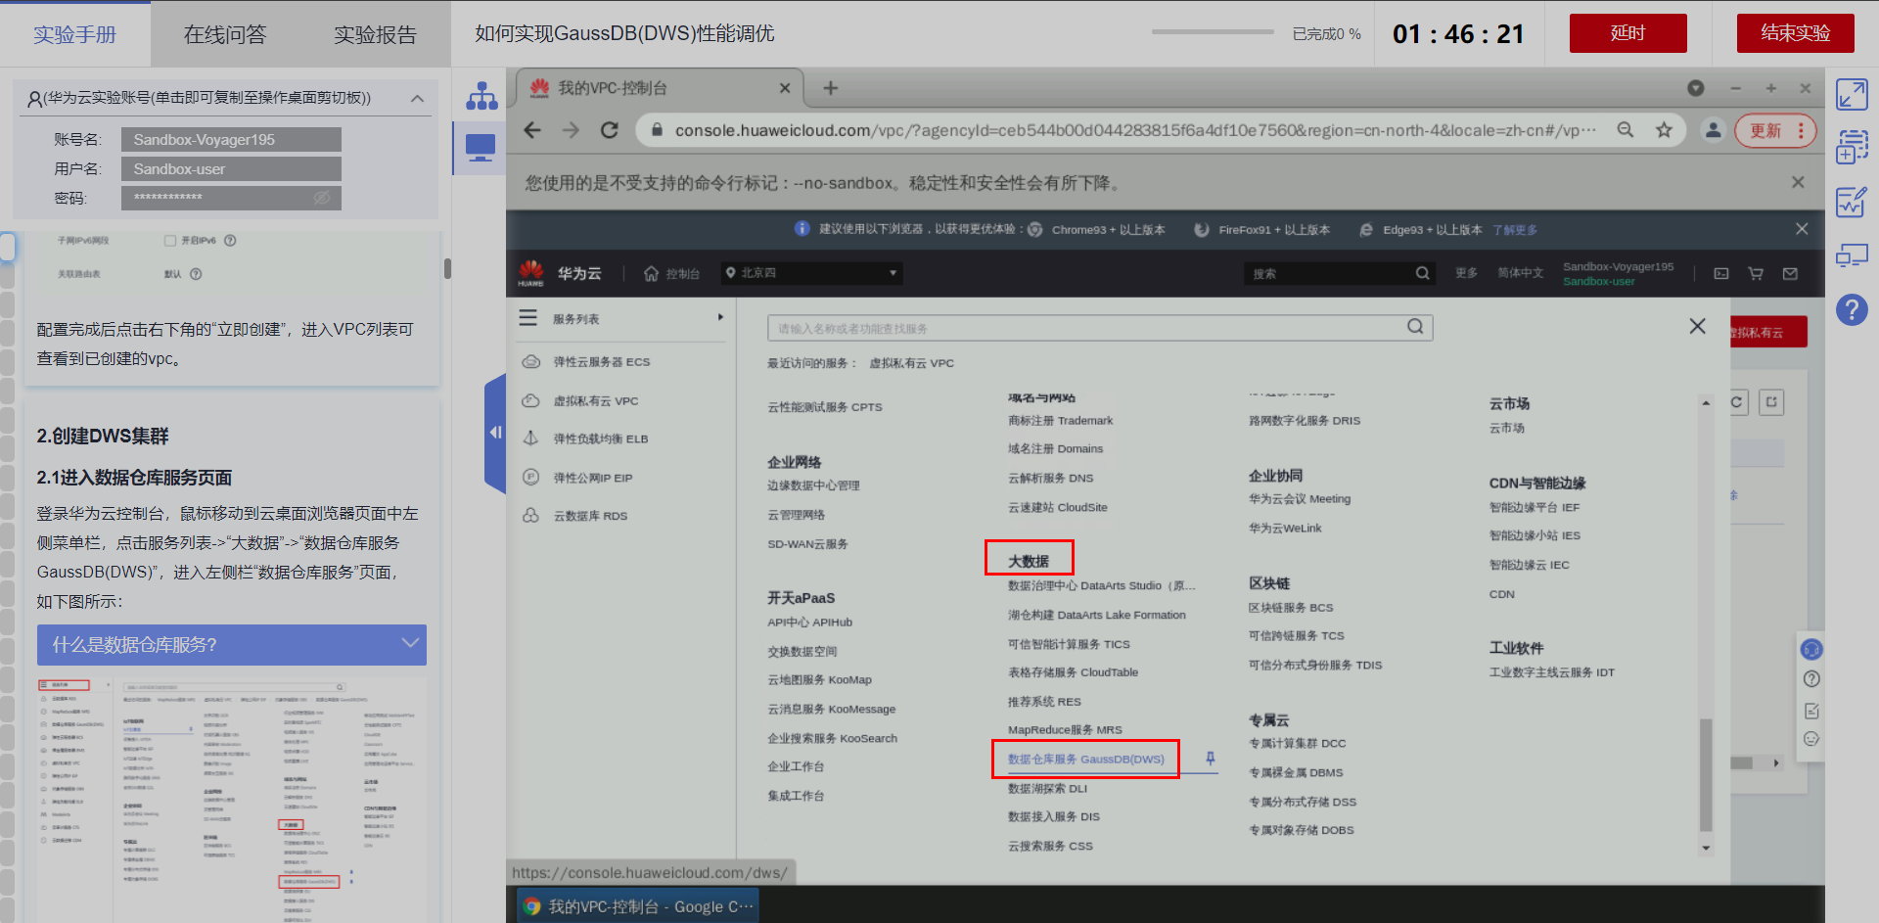Open the network topology icon in side strip
Viewport: 1879px width, 923px height.
pos(481,96)
